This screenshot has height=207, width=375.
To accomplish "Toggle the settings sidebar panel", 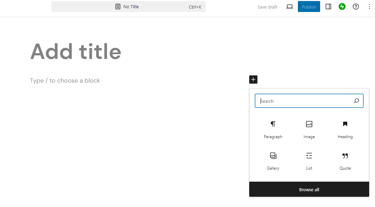I will (x=328, y=7).
